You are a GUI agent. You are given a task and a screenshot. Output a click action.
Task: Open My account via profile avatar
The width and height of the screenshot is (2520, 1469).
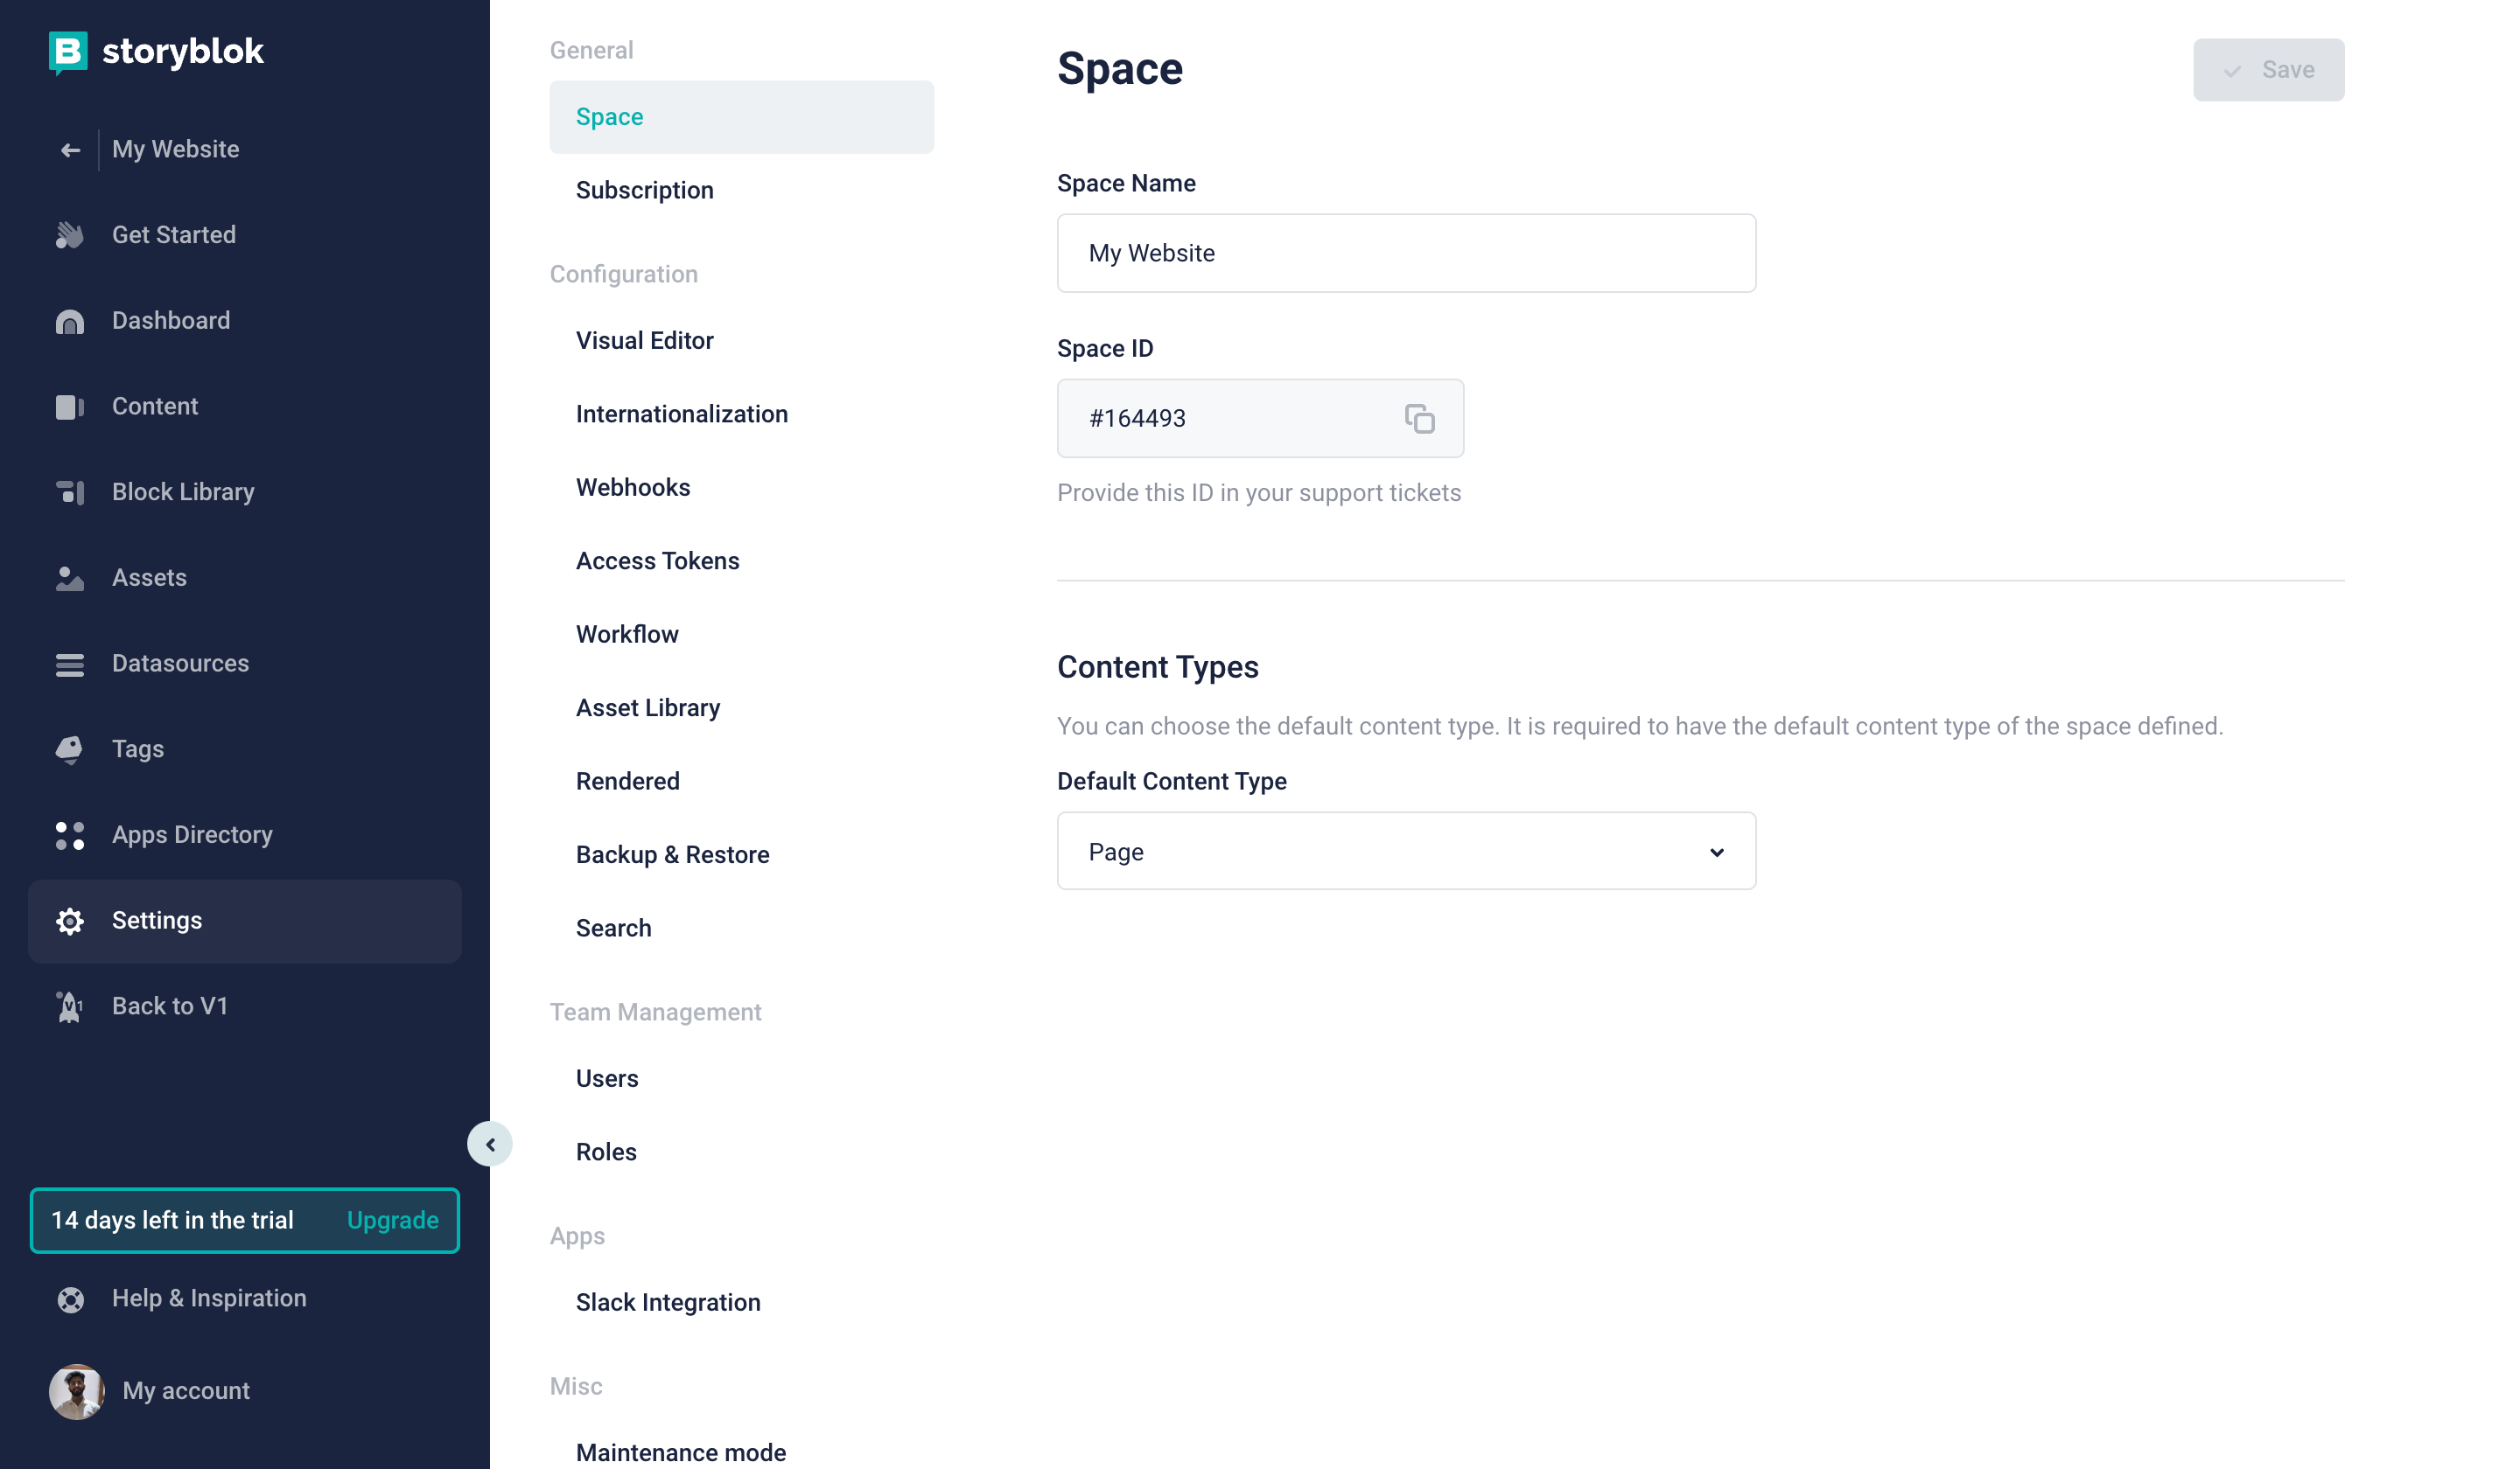(x=77, y=1391)
